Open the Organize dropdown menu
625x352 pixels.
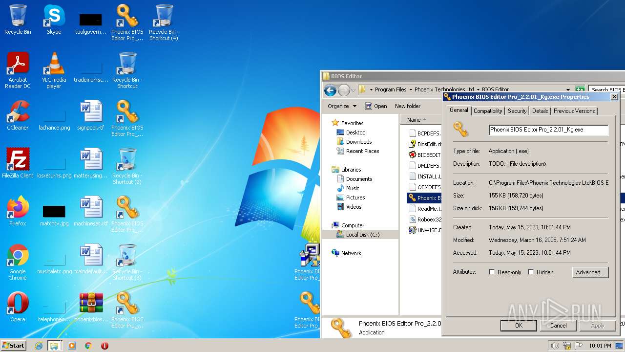(x=342, y=106)
